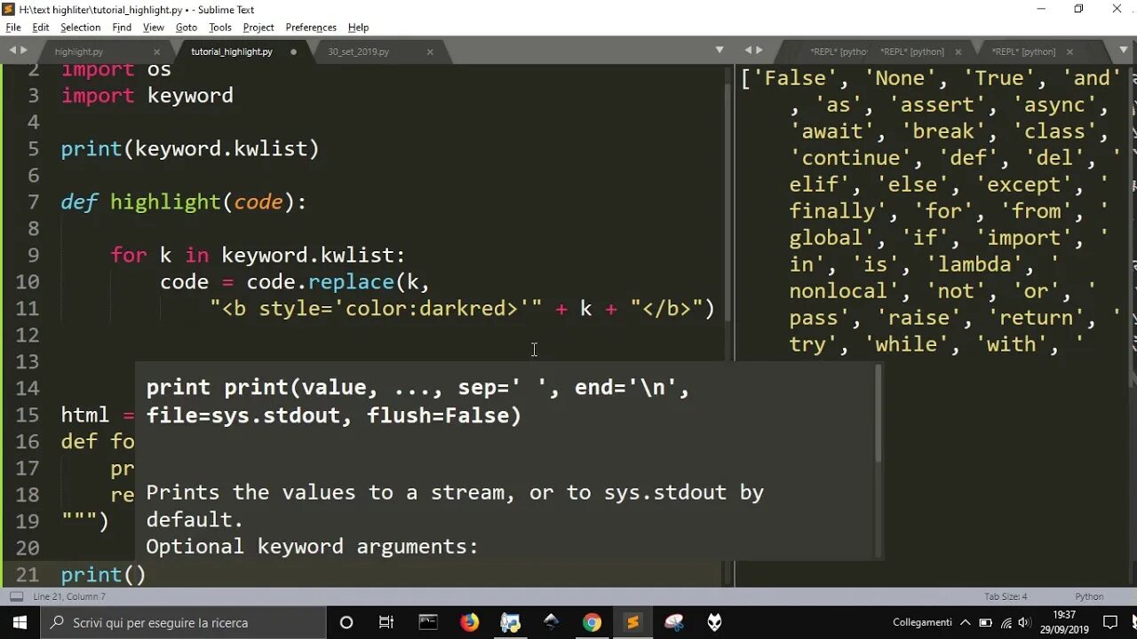Toggle the side bar status icon

pyautogui.click(x=15, y=596)
